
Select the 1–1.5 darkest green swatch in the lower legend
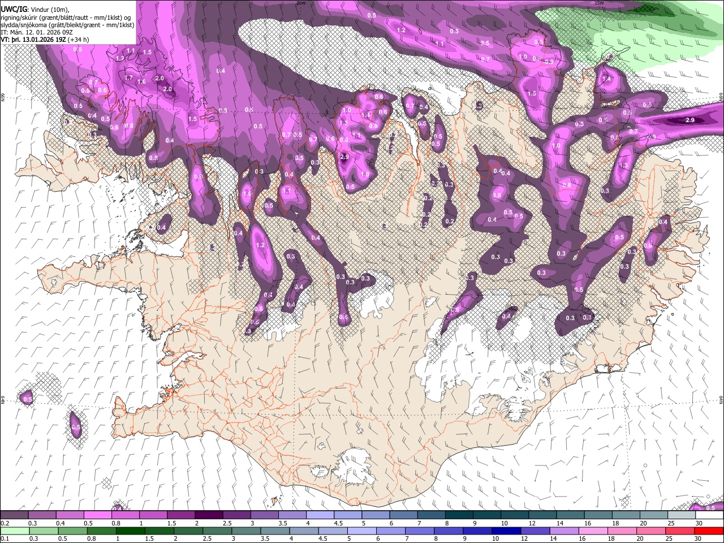(x=131, y=531)
